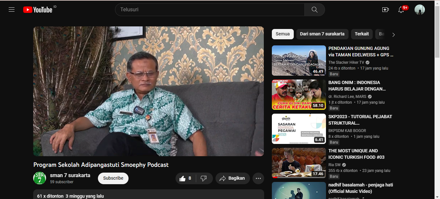Dislike the video with thumbs down
Image resolution: width=440 pixels, height=199 pixels.
[204, 178]
